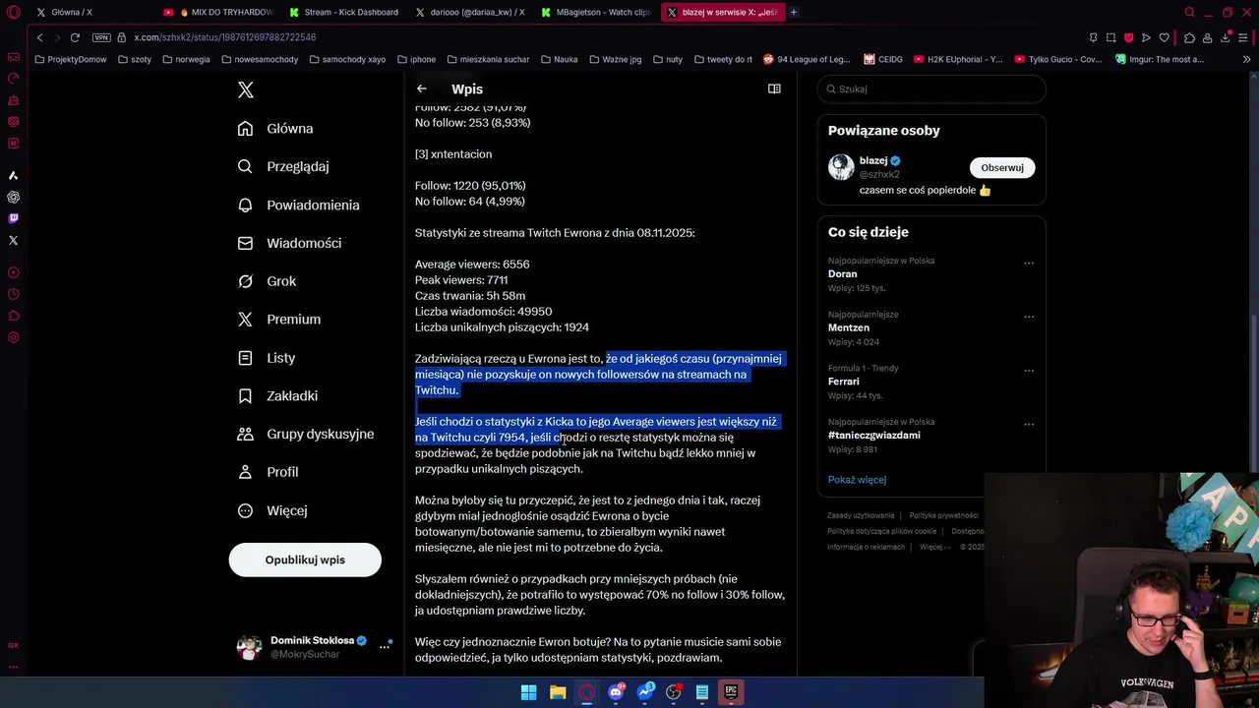
Task: Open Opera sidebar settings gear
Action: pyautogui.click(x=13, y=337)
